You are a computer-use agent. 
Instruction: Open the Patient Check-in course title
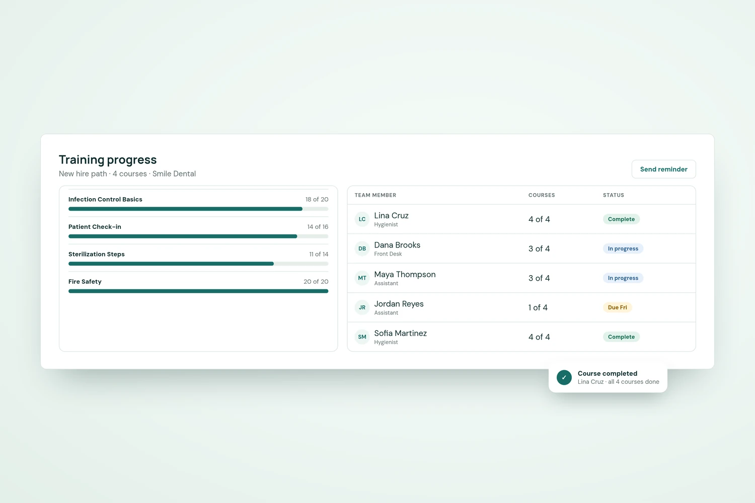point(95,227)
